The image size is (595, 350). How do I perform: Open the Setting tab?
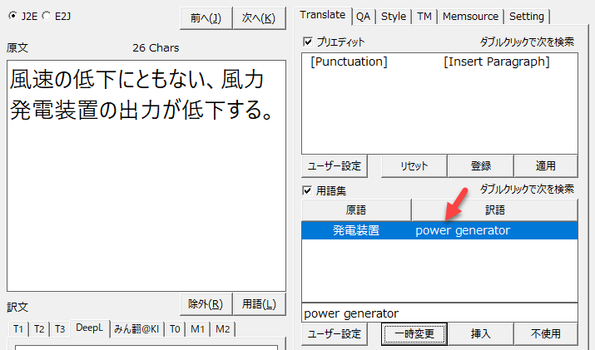point(526,16)
